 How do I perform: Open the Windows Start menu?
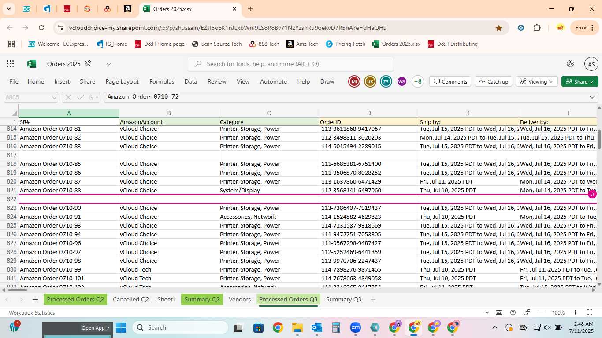click(121, 327)
